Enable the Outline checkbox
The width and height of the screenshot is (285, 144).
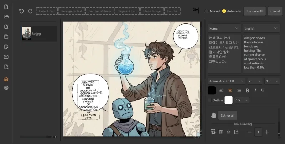click(209, 100)
